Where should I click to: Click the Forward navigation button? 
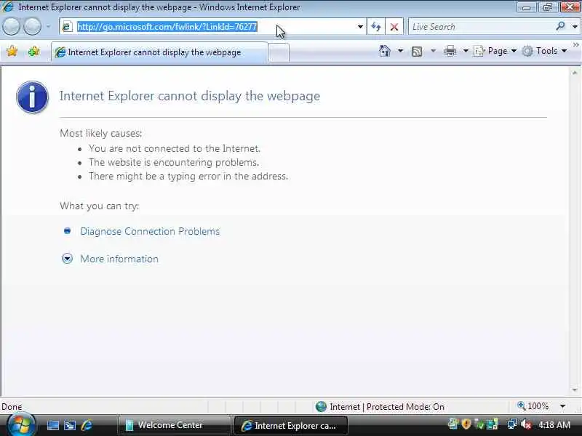32,27
